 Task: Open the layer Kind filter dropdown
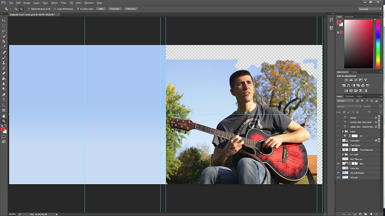(x=345, y=101)
